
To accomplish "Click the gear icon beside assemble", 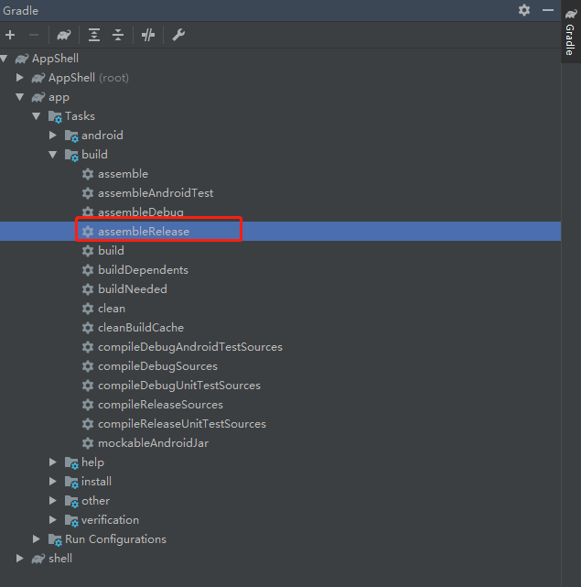I will (88, 174).
